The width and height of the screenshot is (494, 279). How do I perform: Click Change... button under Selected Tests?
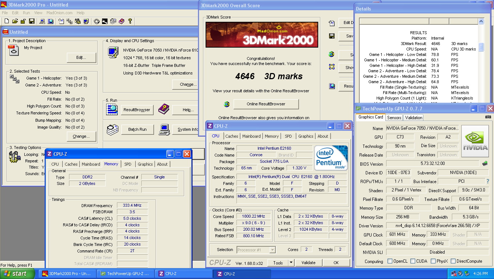click(81, 137)
